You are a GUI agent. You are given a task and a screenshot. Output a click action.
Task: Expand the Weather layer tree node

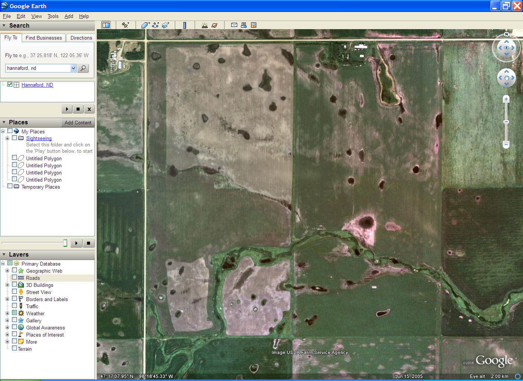(x=7, y=313)
